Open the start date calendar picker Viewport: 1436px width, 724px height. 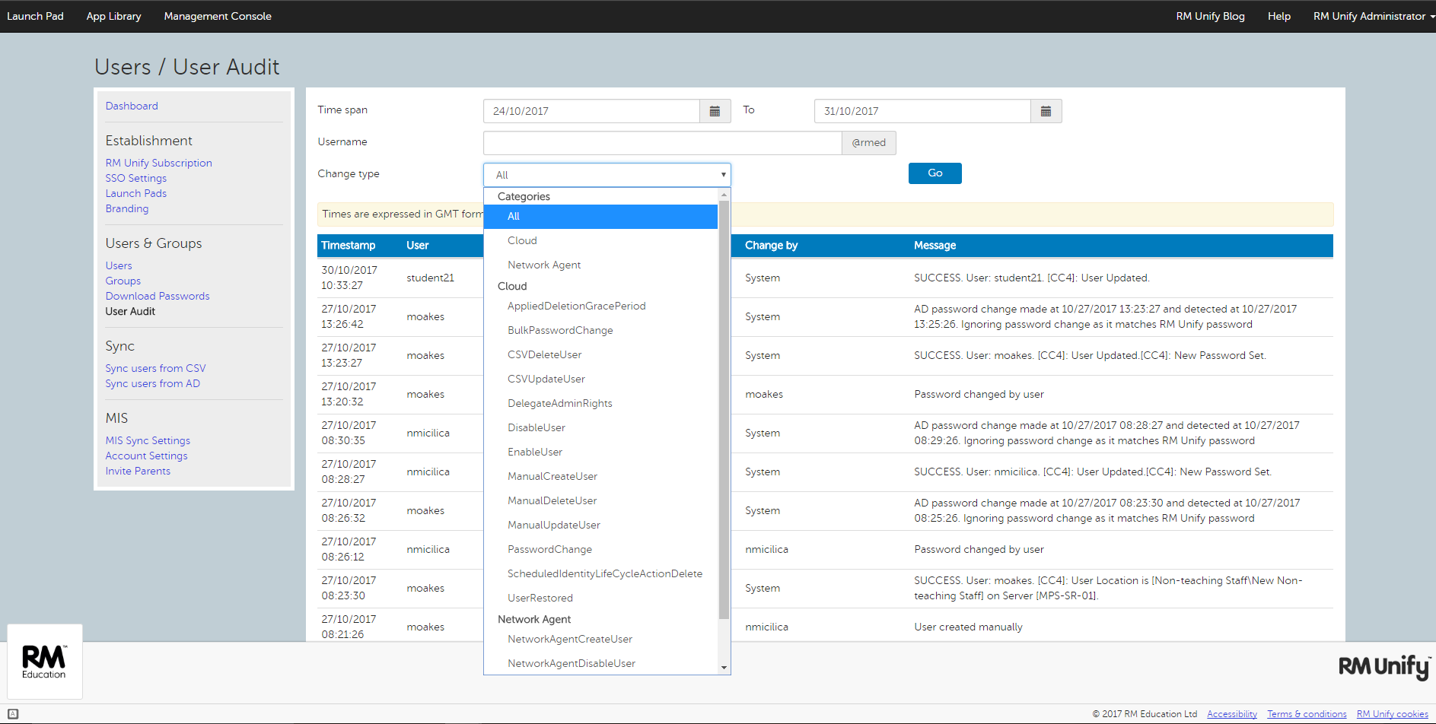click(x=715, y=111)
